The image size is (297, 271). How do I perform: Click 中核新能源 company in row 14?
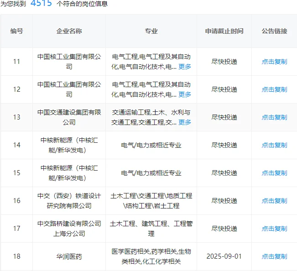(x=69, y=145)
